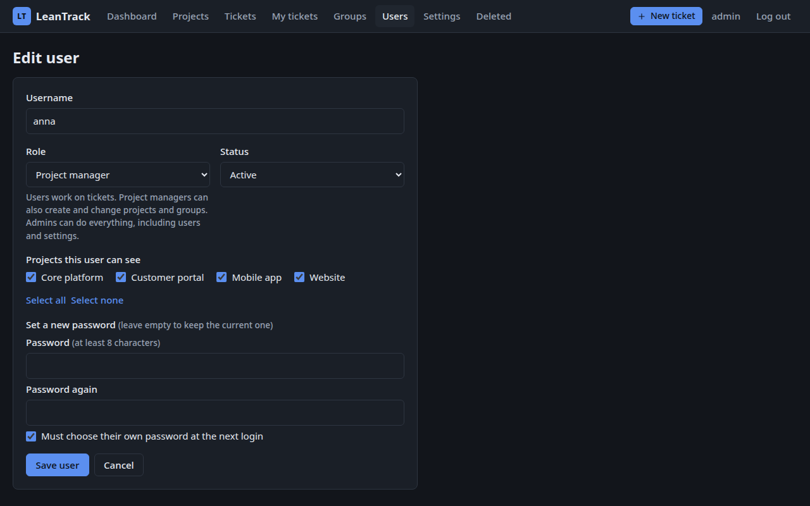
Task: Open the Users page
Action: [395, 16]
